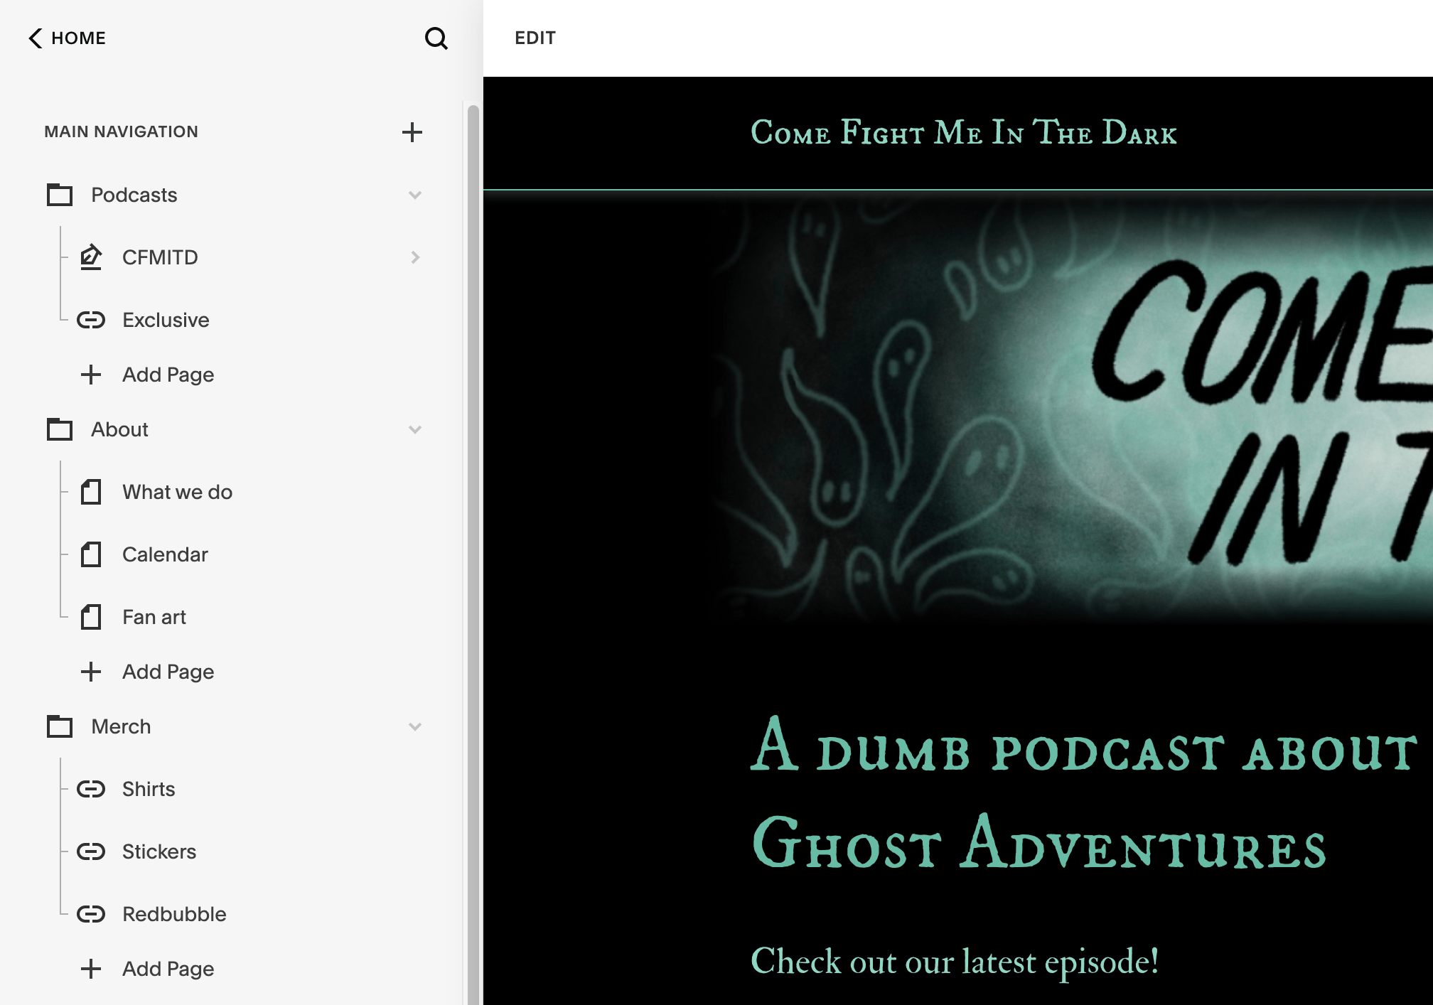Collapse the Podcasts folder chevron

click(x=415, y=195)
